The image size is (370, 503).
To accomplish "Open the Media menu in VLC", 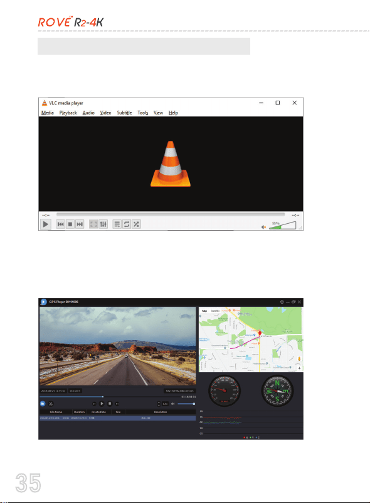I will click(x=48, y=113).
